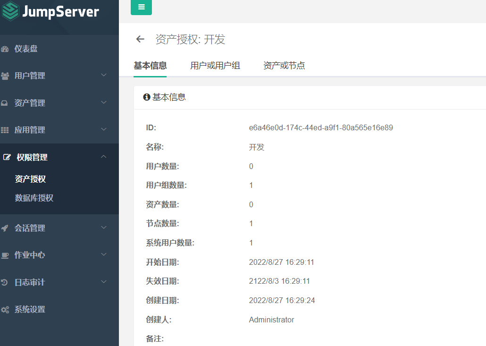Click the JumpServer logo
486x346 pixels.
(50, 11)
